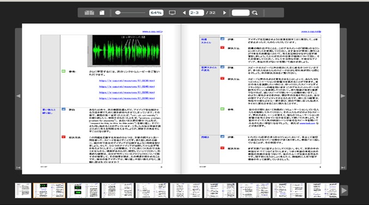The height and width of the screenshot is (205, 369).
Task: Jump to first page via bottom-left icon
Action: tap(18, 167)
